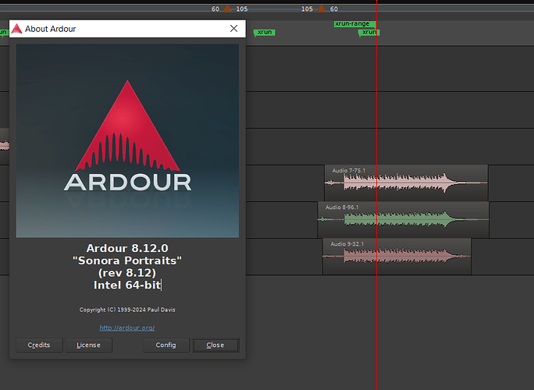Viewport: 534px width, 390px height.
Task: Click the partial xrun marker at left edge
Action: click(x=3, y=32)
